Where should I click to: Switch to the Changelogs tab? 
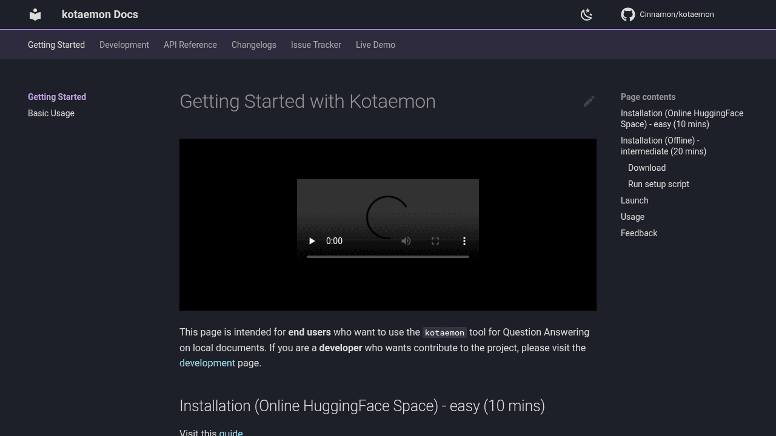coord(253,44)
